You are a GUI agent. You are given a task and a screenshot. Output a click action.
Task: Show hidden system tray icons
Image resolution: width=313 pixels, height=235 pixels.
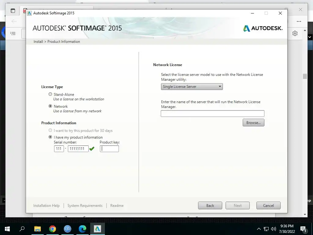pos(259,229)
